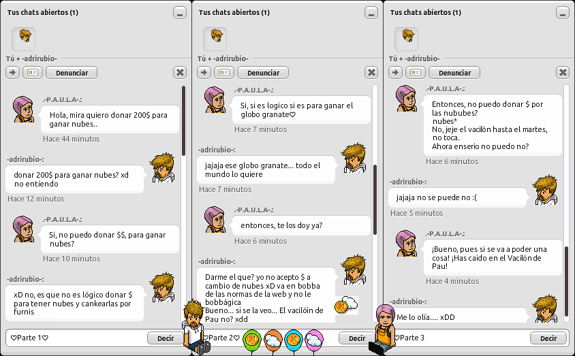Click the coin and cloud badge icon in the chat
This screenshot has width=575, height=356.
pos(346,305)
